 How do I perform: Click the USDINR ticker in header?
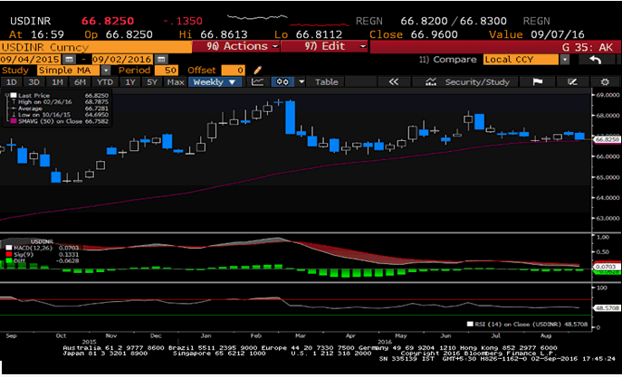click(x=31, y=21)
